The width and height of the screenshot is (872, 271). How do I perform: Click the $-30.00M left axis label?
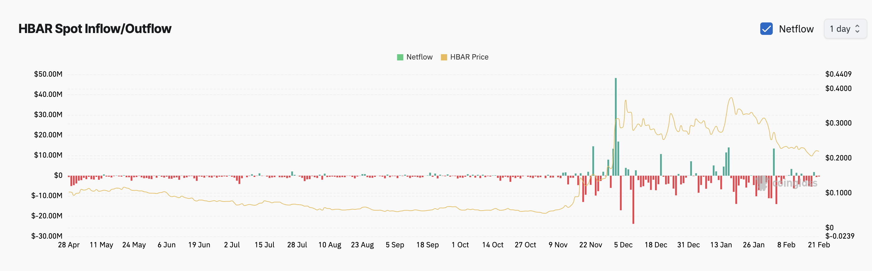(x=47, y=236)
